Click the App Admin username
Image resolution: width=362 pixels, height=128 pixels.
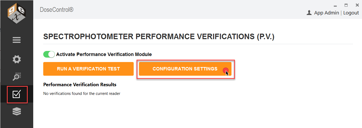coord(326,13)
